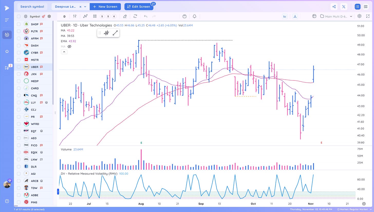This screenshot has height=212, width=374.
Task: Click the drag handle of floating toolbar
Action: [100, 33]
